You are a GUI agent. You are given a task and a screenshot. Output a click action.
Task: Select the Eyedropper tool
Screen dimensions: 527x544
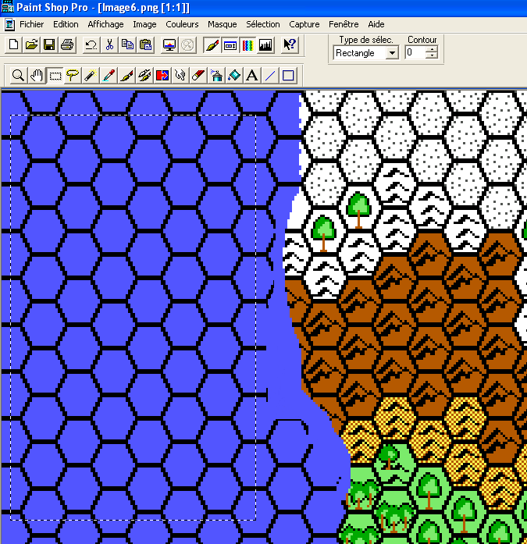(109, 75)
